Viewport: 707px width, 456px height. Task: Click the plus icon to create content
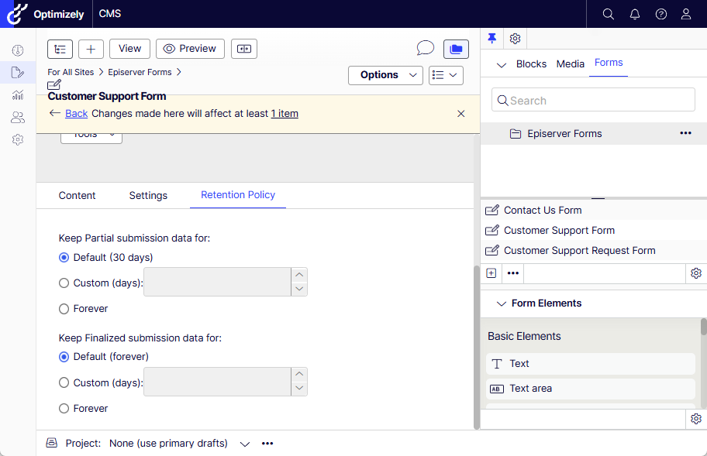click(x=91, y=49)
